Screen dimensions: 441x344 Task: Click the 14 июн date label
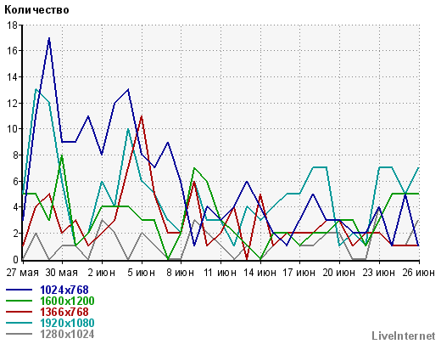click(260, 273)
